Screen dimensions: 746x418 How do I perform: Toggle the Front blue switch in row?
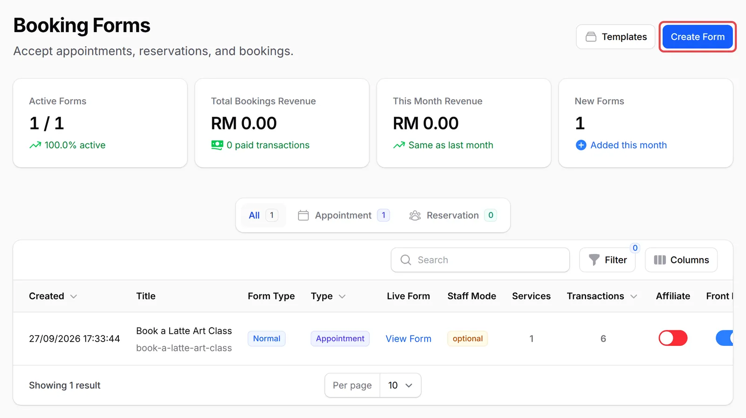click(x=724, y=338)
